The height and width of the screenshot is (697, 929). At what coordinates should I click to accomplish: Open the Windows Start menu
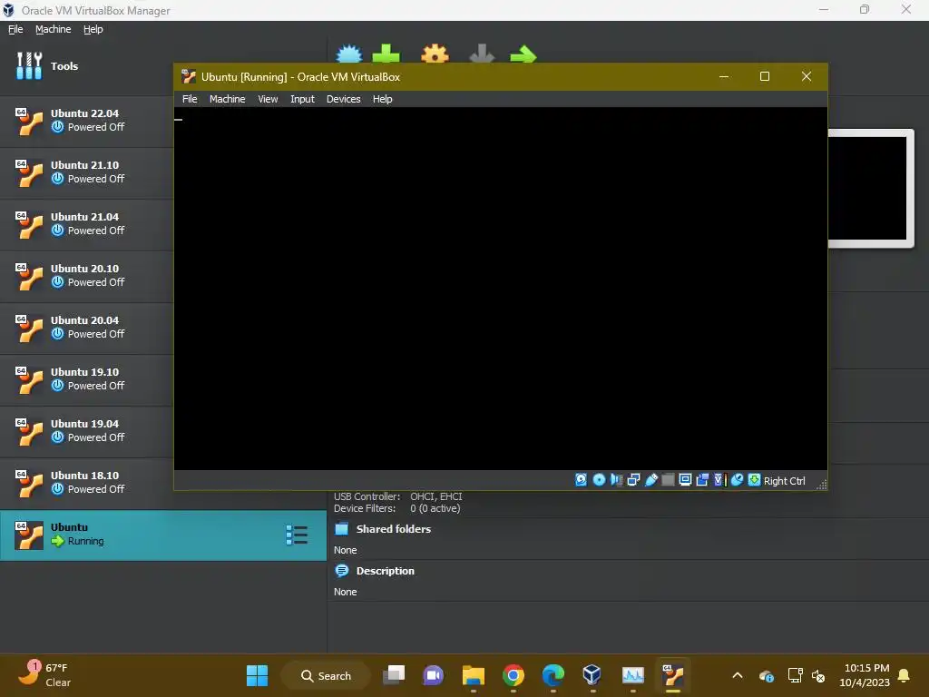tap(257, 675)
